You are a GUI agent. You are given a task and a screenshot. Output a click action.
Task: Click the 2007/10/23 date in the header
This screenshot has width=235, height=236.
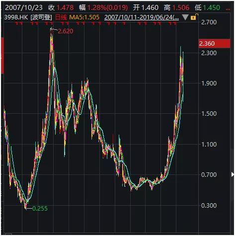[x=24, y=7]
